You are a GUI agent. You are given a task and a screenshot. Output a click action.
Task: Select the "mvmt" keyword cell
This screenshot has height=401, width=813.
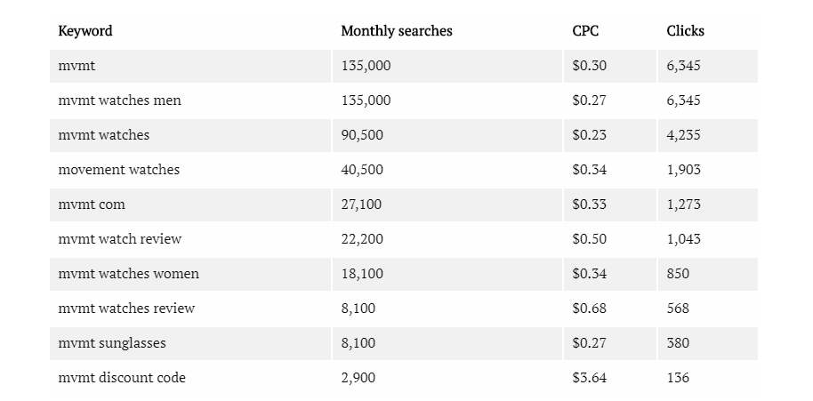pos(76,66)
